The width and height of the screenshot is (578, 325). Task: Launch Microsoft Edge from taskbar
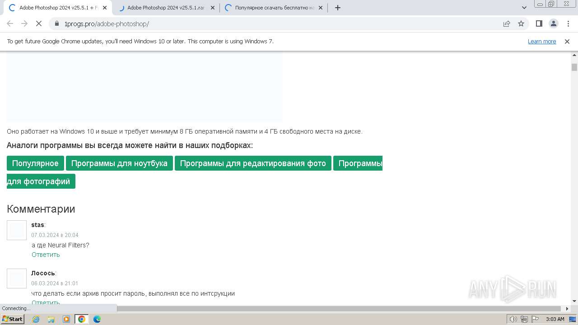(97, 319)
